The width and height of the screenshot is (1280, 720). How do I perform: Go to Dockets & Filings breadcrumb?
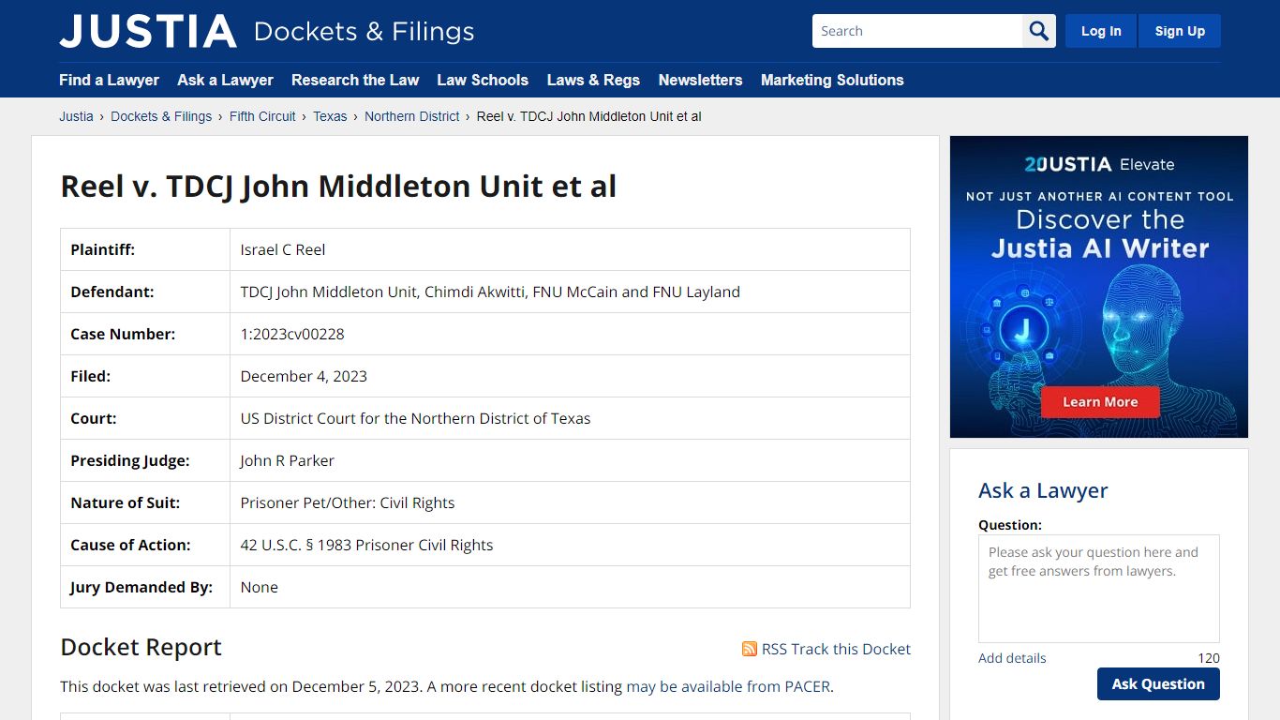(x=161, y=116)
